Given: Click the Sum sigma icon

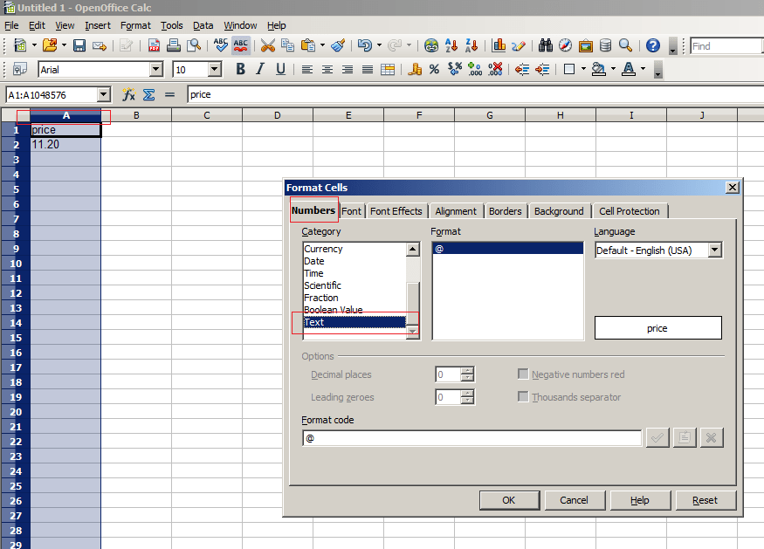Looking at the screenshot, I should 149,94.
